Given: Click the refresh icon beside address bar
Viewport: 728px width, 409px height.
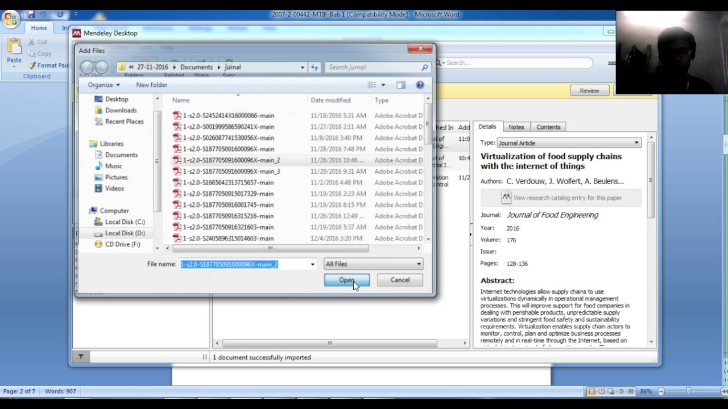Looking at the screenshot, I should (x=314, y=67).
